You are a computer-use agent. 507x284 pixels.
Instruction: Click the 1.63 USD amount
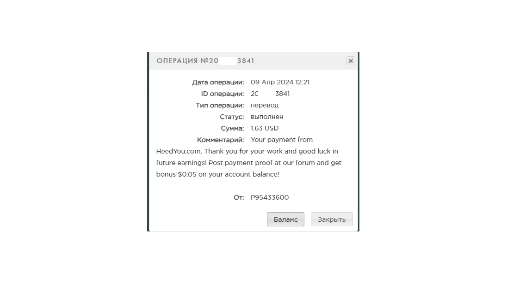coord(265,128)
